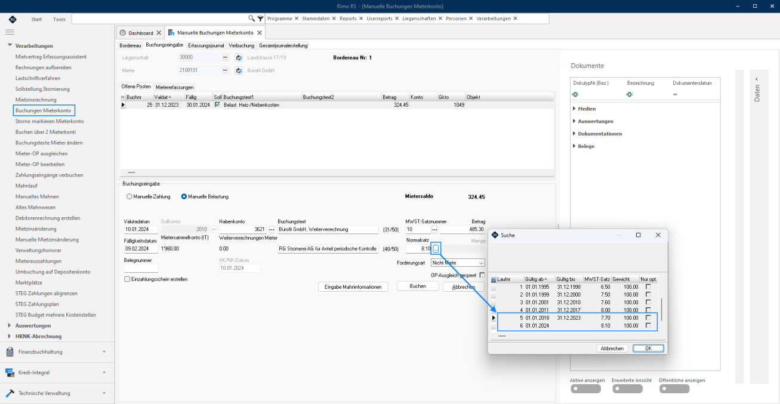This screenshot has width=780, height=404.
Task: Click the Belegnummer input field
Action: 141,268
